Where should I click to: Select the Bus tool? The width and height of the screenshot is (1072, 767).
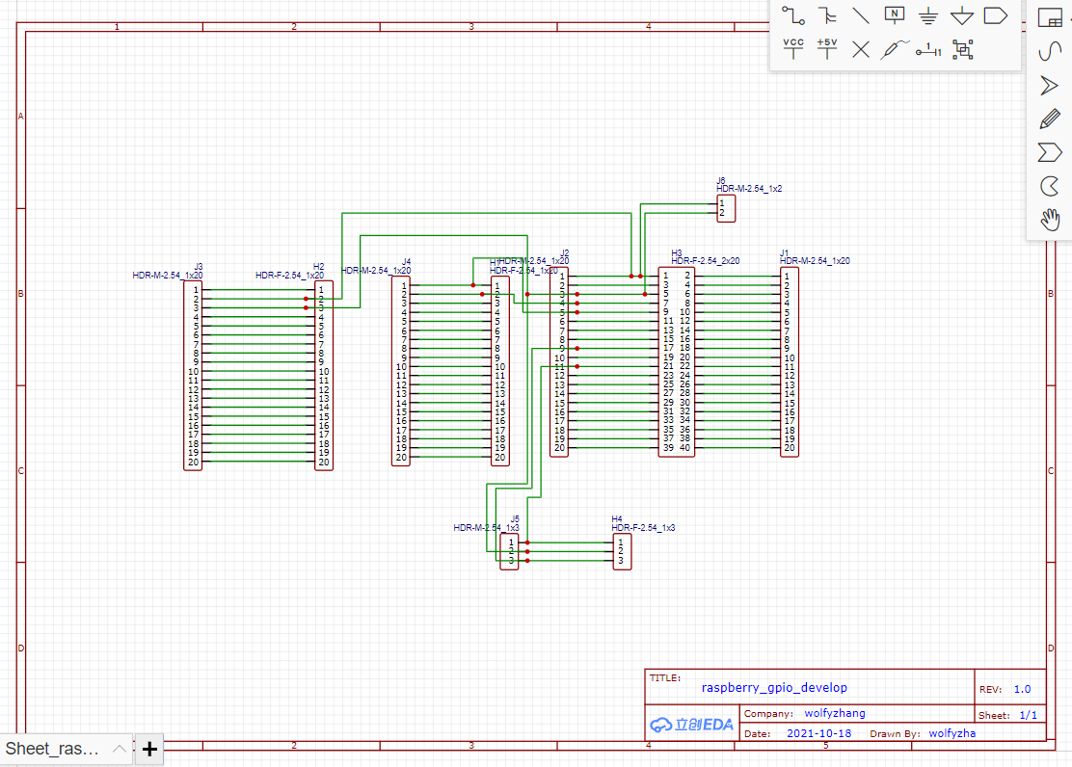(827, 15)
